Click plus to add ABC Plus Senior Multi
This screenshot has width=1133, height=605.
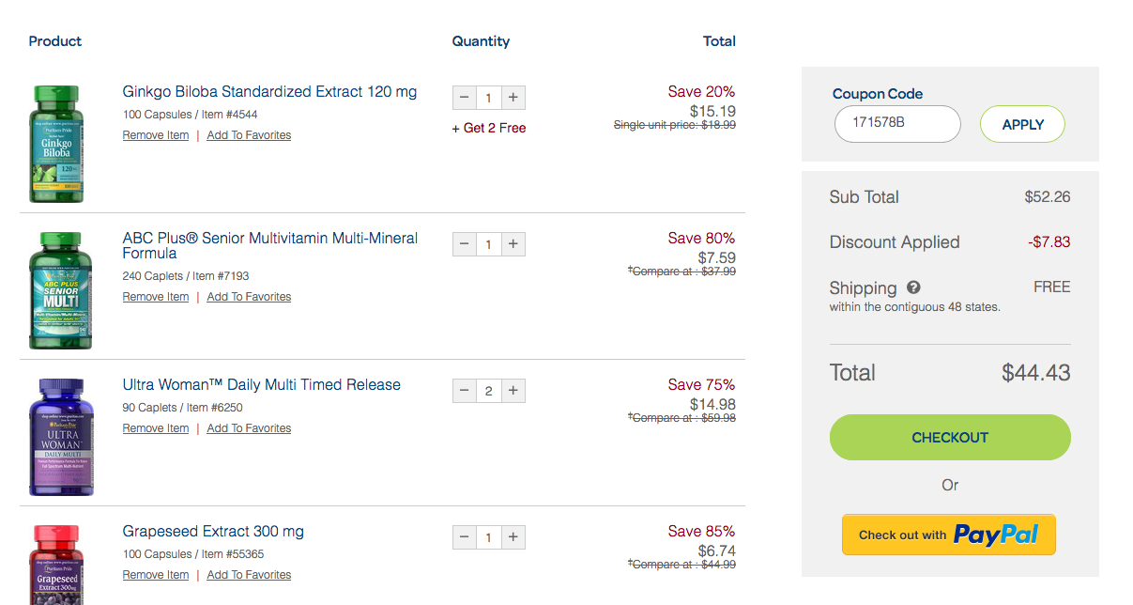513,244
